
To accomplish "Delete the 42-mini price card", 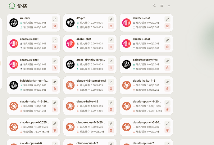I will click(55, 26).
